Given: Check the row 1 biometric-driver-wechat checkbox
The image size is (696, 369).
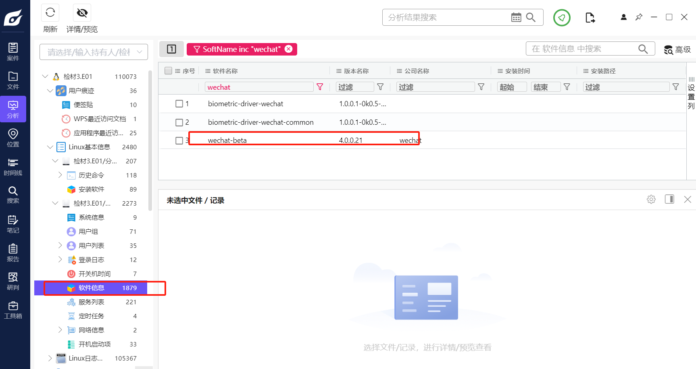Looking at the screenshot, I should pyautogui.click(x=179, y=104).
